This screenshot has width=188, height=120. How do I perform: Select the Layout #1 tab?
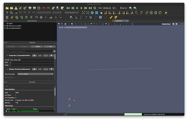pyautogui.click(x=119, y=21)
